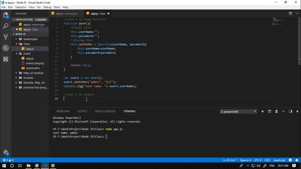Split the editor to the side
Screen dimensions: 301x169
(290, 14)
